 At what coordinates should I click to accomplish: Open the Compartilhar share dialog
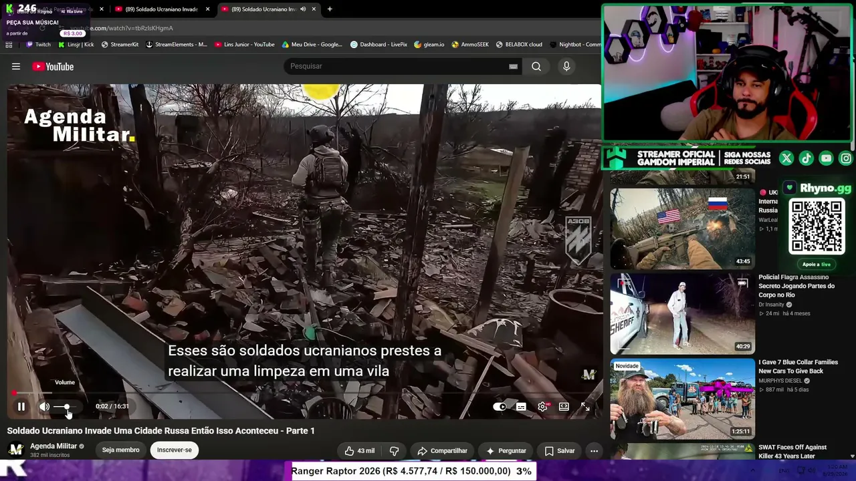point(442,451)
